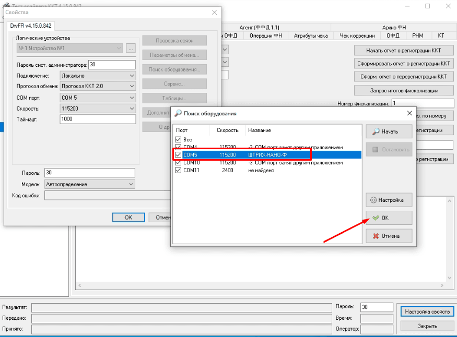Image resolution: width=457 pixels, height=337 pixels.
Task: Click Начать отчет о регистрации ККТ
Action: (403, 51)
